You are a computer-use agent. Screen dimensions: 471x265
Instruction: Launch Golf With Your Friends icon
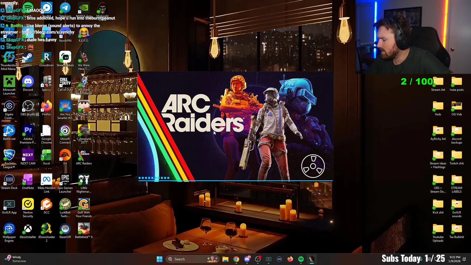click(84, 208)
